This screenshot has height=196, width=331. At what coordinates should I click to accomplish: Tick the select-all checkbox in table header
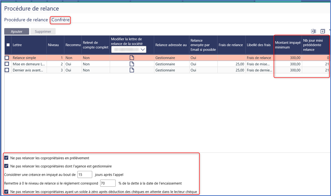8,45
